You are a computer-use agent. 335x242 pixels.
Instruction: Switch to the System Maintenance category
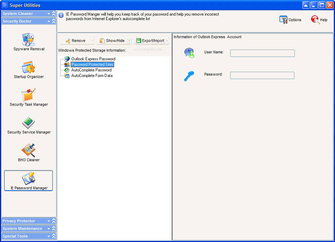click(29, 228)
